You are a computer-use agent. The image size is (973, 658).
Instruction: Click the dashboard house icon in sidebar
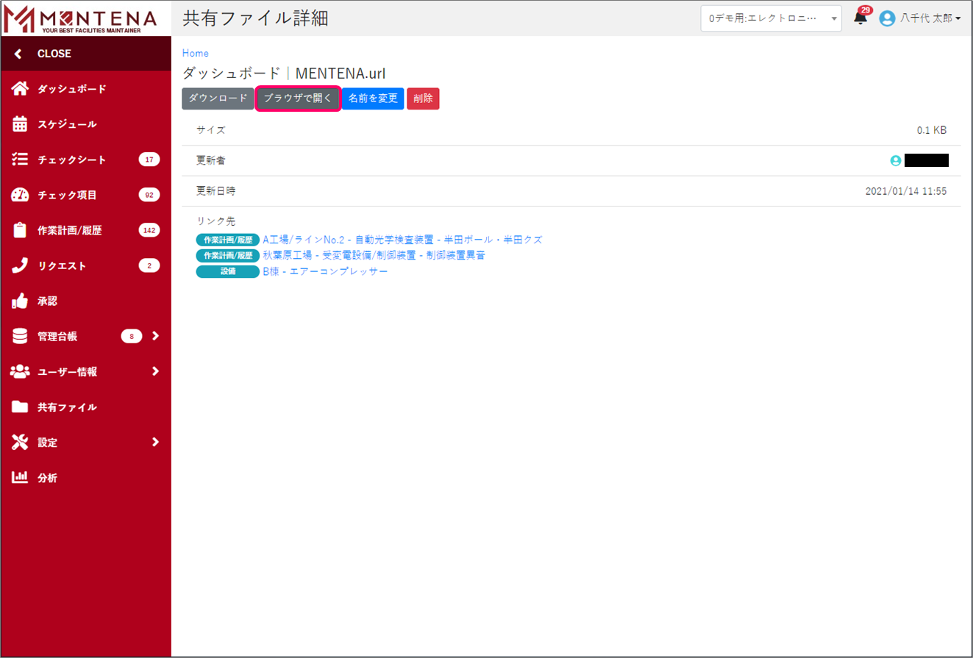[21, 89]
